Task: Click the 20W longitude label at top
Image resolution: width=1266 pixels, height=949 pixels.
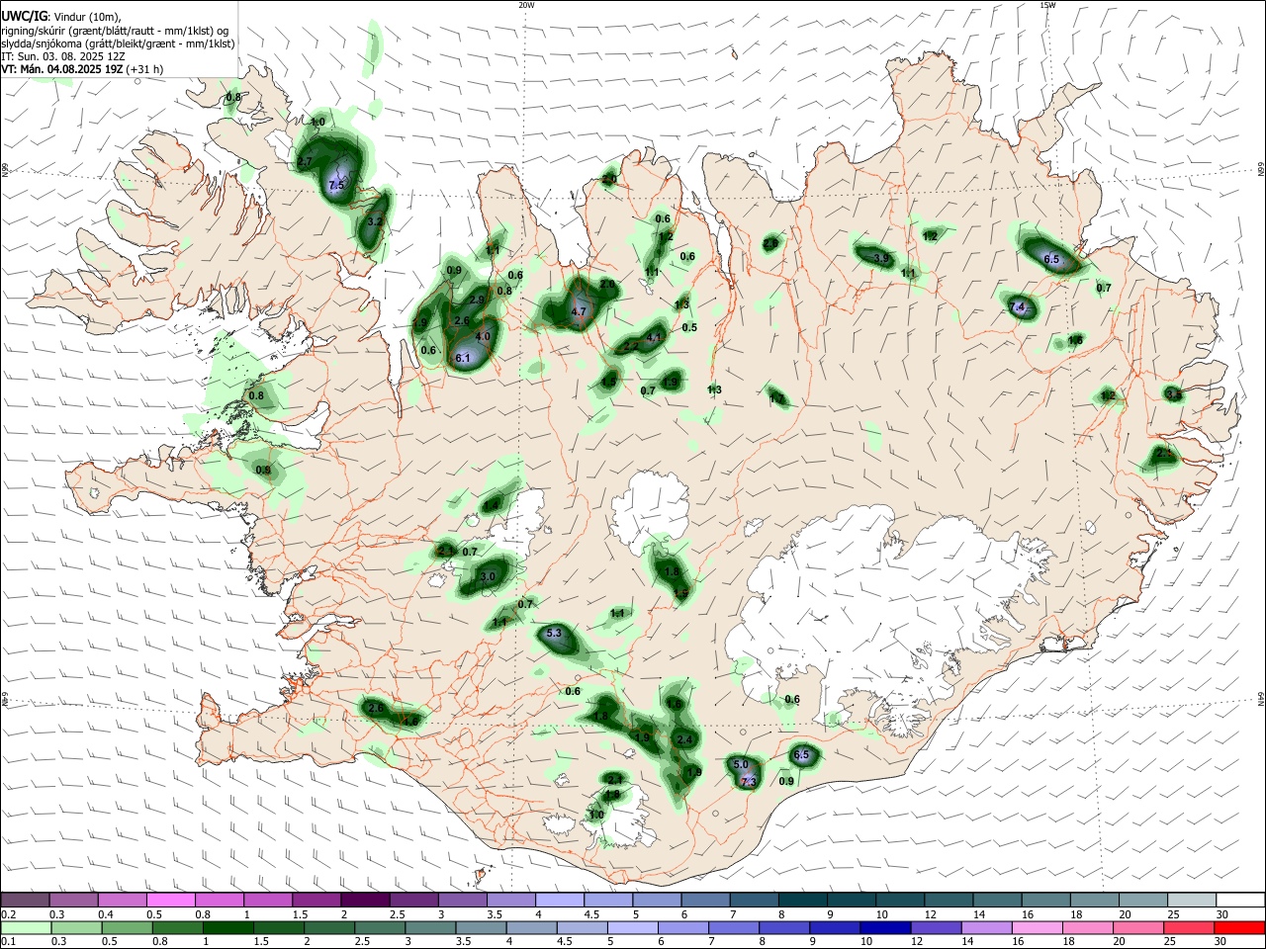Action: (x=526, y=5)
